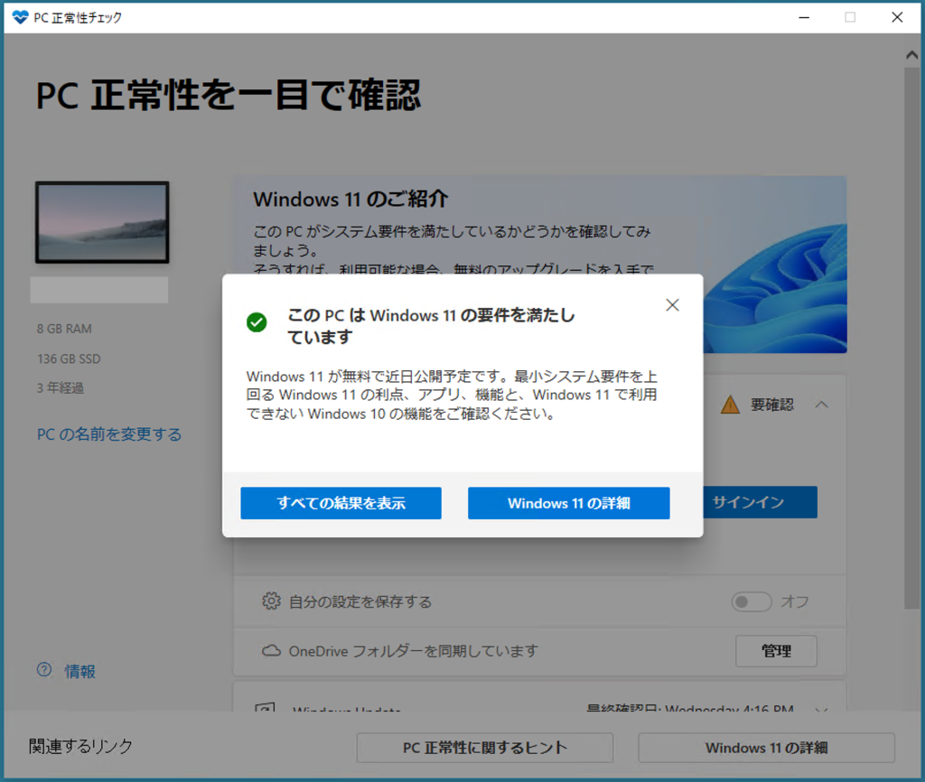
Task: Click the Windows 11 のご紹介 heading
Action: pos(351,200)
